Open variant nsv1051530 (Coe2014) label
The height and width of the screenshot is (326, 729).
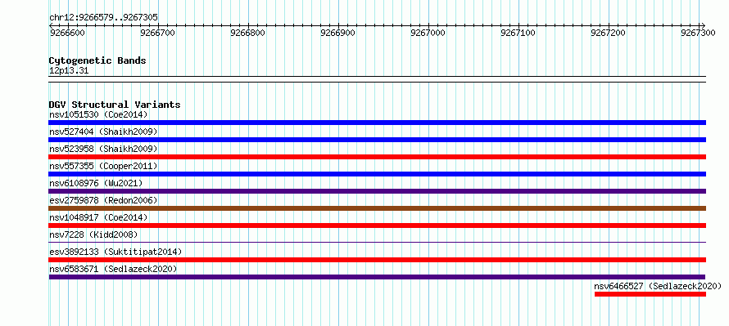[x=98, y=114]
